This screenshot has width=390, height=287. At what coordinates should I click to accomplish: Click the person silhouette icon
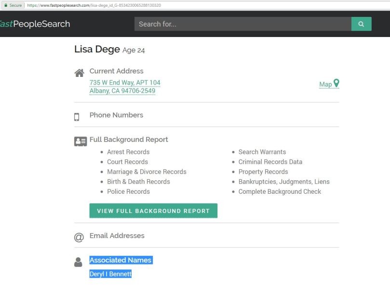coord(78,262)
